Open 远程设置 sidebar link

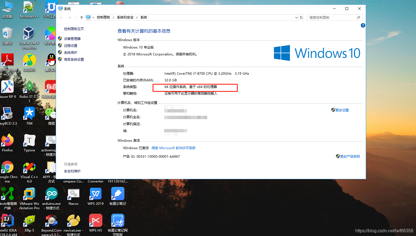point(71,45)
